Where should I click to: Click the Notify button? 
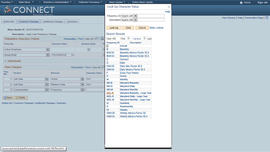(21, 98)
